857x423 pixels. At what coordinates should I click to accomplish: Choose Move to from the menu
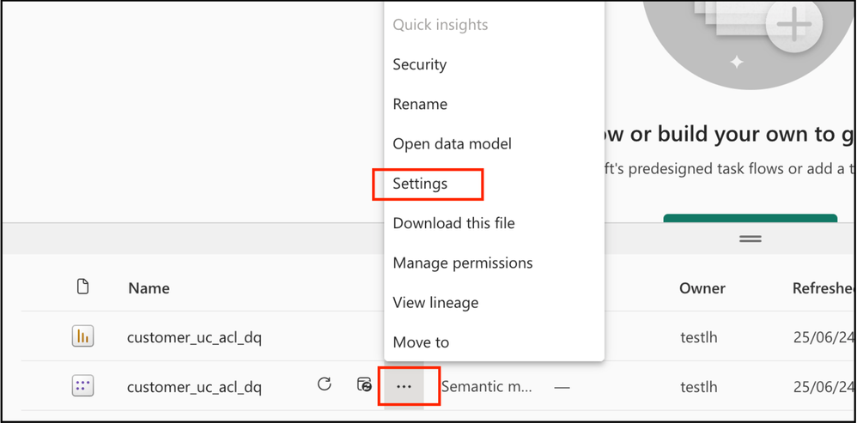pos(421,342)
